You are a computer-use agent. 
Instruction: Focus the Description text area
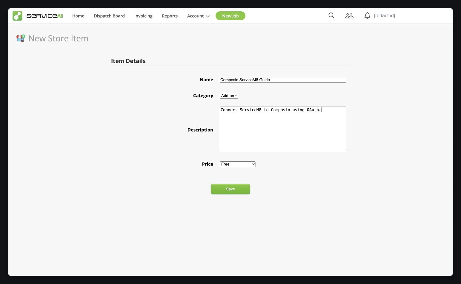[283, 129]
